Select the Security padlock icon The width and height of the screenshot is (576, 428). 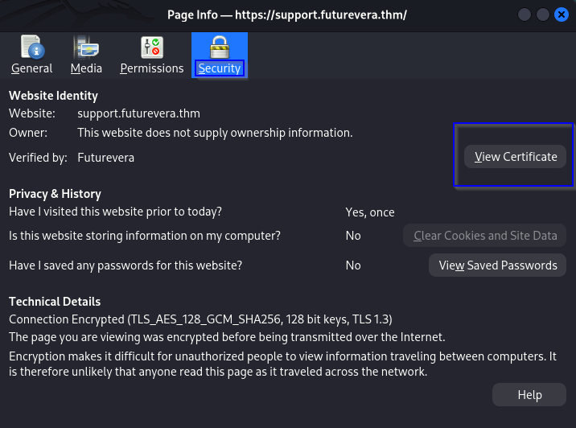tap(219, 47)
